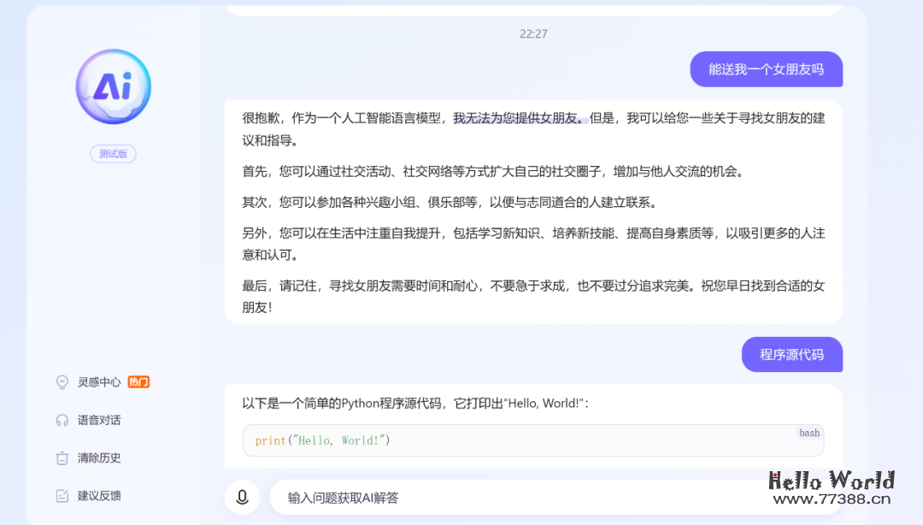The width and height of the screenshot is (923, 525).
Task: Open 建议反馈 via the feedback pen icon
Action: coord(62,495)
